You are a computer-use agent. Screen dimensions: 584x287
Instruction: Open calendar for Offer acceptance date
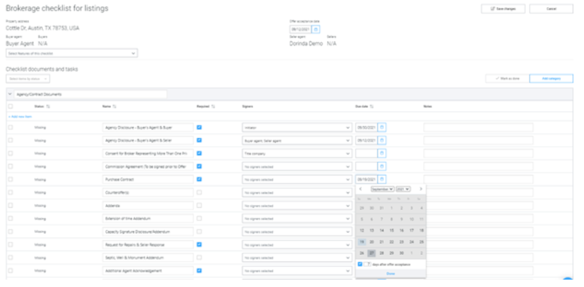[x=316, y=29]
